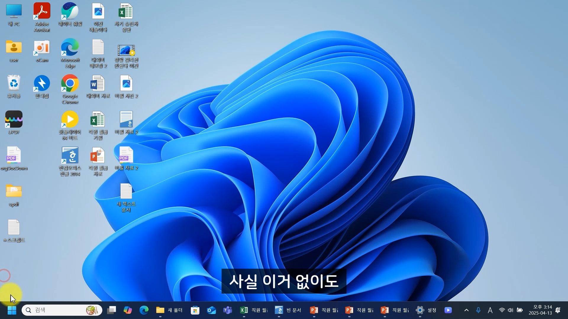Click the Copilot taskbar icon

tap(128, 310)
